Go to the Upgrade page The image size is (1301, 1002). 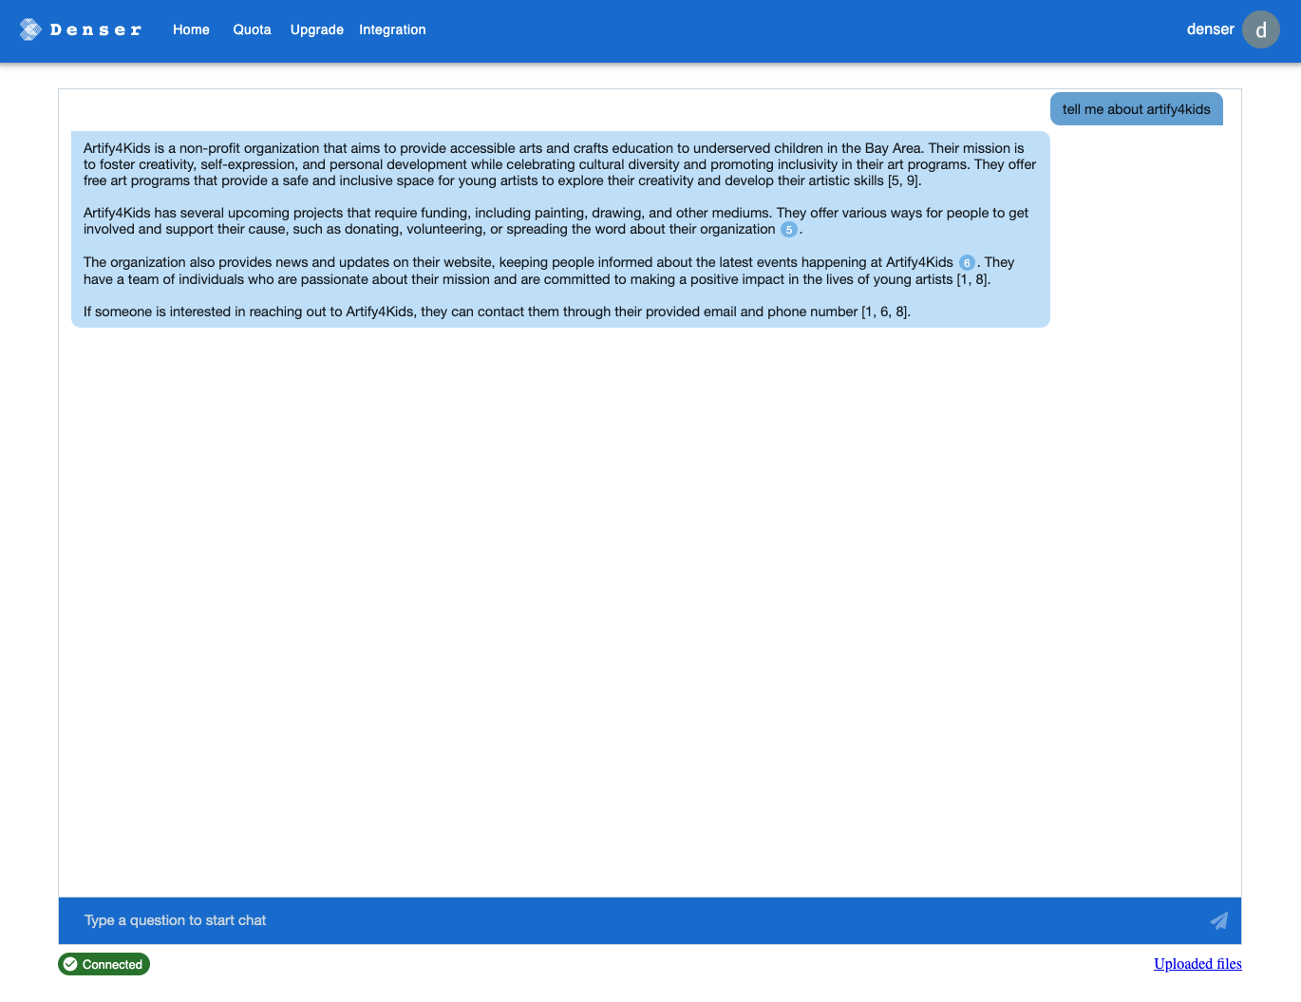(x=317, y=29)
